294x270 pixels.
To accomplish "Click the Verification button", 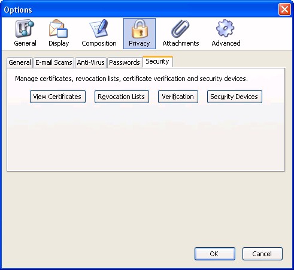I will tap(178, 97).
